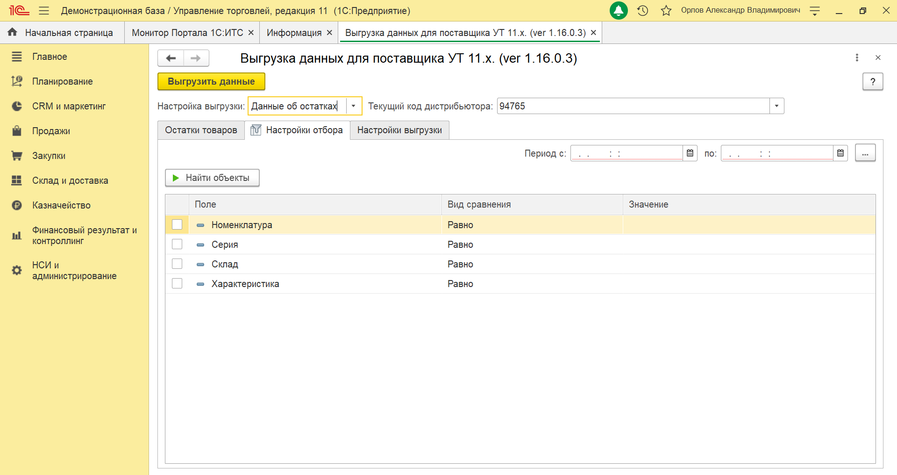
Task: Select the Настройки отбора tab
Action: click(297, 130)
